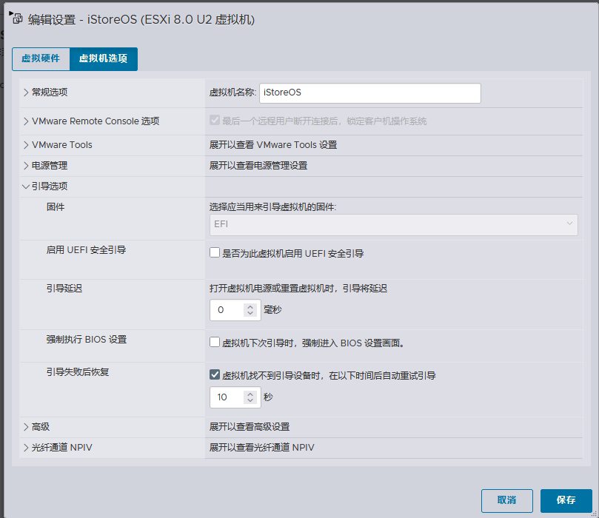This screenshot has width=599, height=518.
Task: Disable 引导失败后恢复 automatic retry
Action: (x=213, y=376)
